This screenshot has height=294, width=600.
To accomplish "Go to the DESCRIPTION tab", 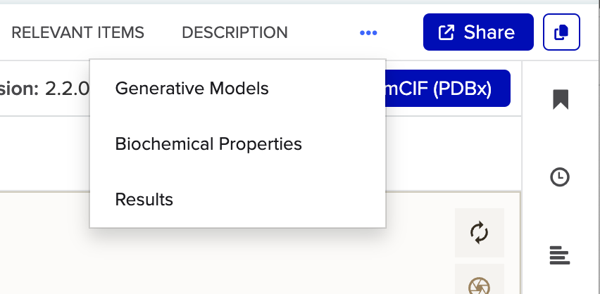I will (235, 32).
